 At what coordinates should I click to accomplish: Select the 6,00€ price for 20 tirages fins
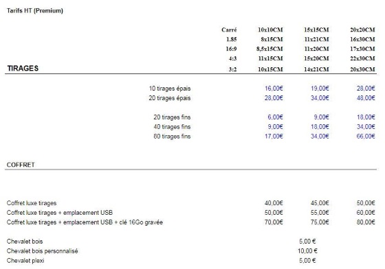tap(275, 117)
